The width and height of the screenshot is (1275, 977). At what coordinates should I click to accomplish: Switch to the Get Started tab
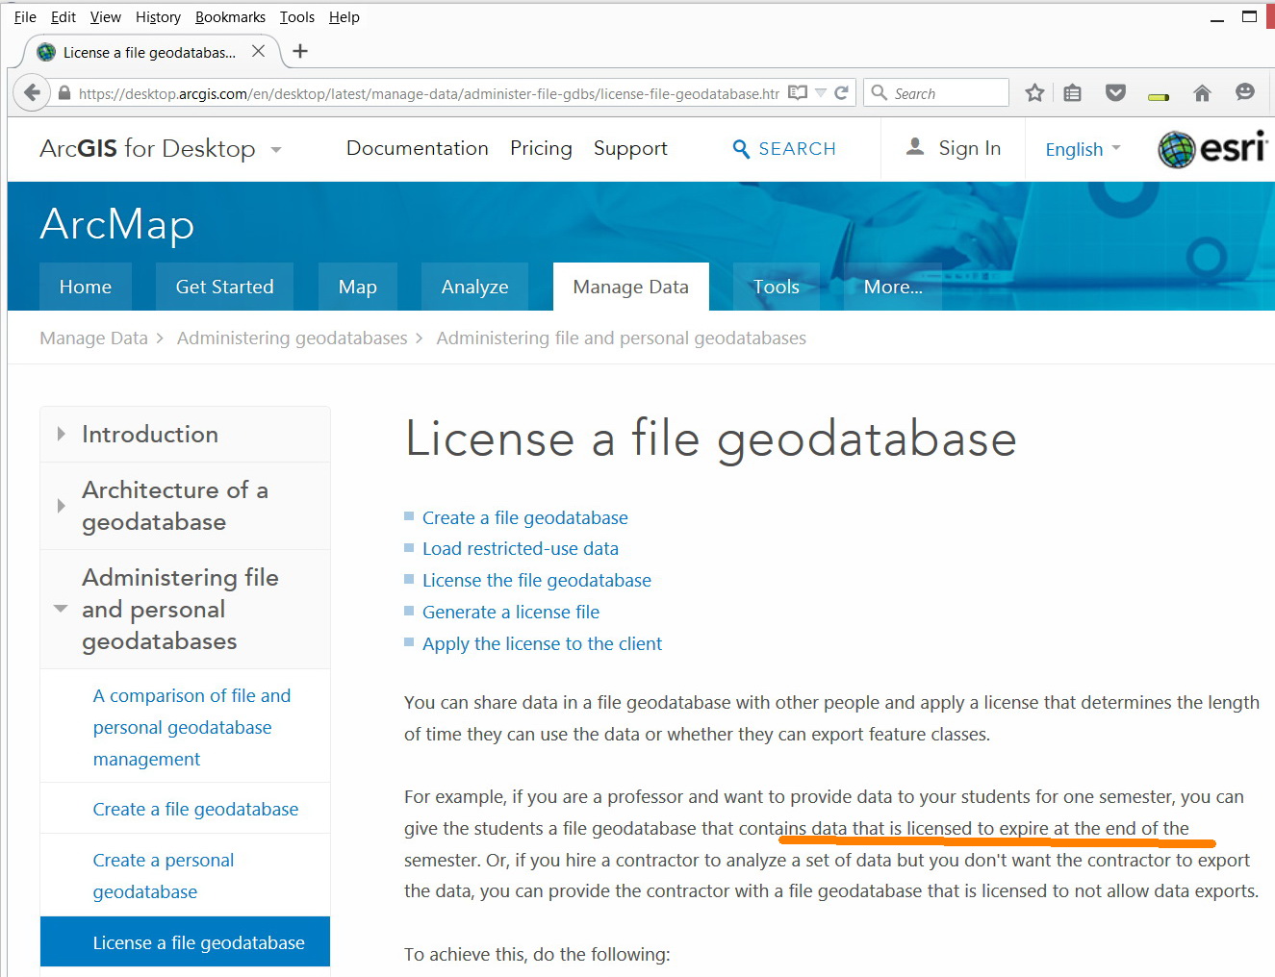coord(224,287)
